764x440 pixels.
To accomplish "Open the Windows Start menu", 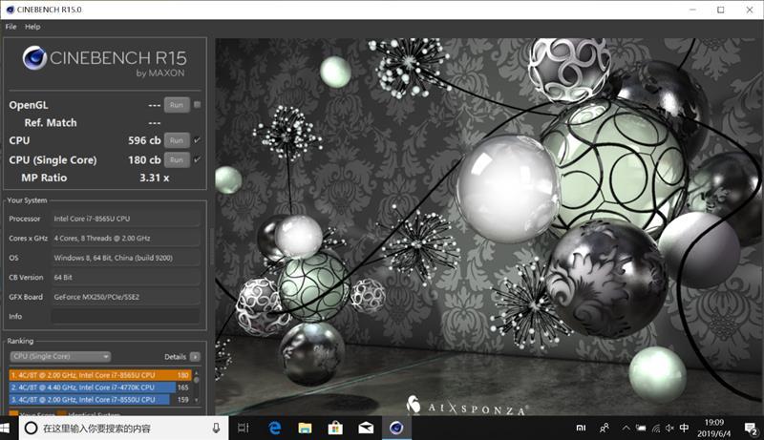I will [5, 428].
